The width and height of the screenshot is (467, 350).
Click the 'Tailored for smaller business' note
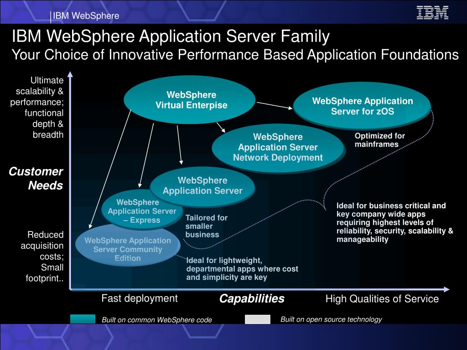pyautogui.click(x=207, y=226)
